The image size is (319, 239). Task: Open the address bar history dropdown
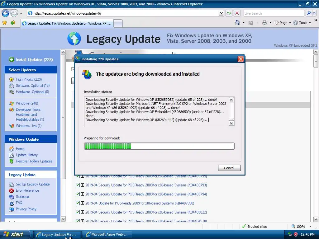click(x=221, y=13)
